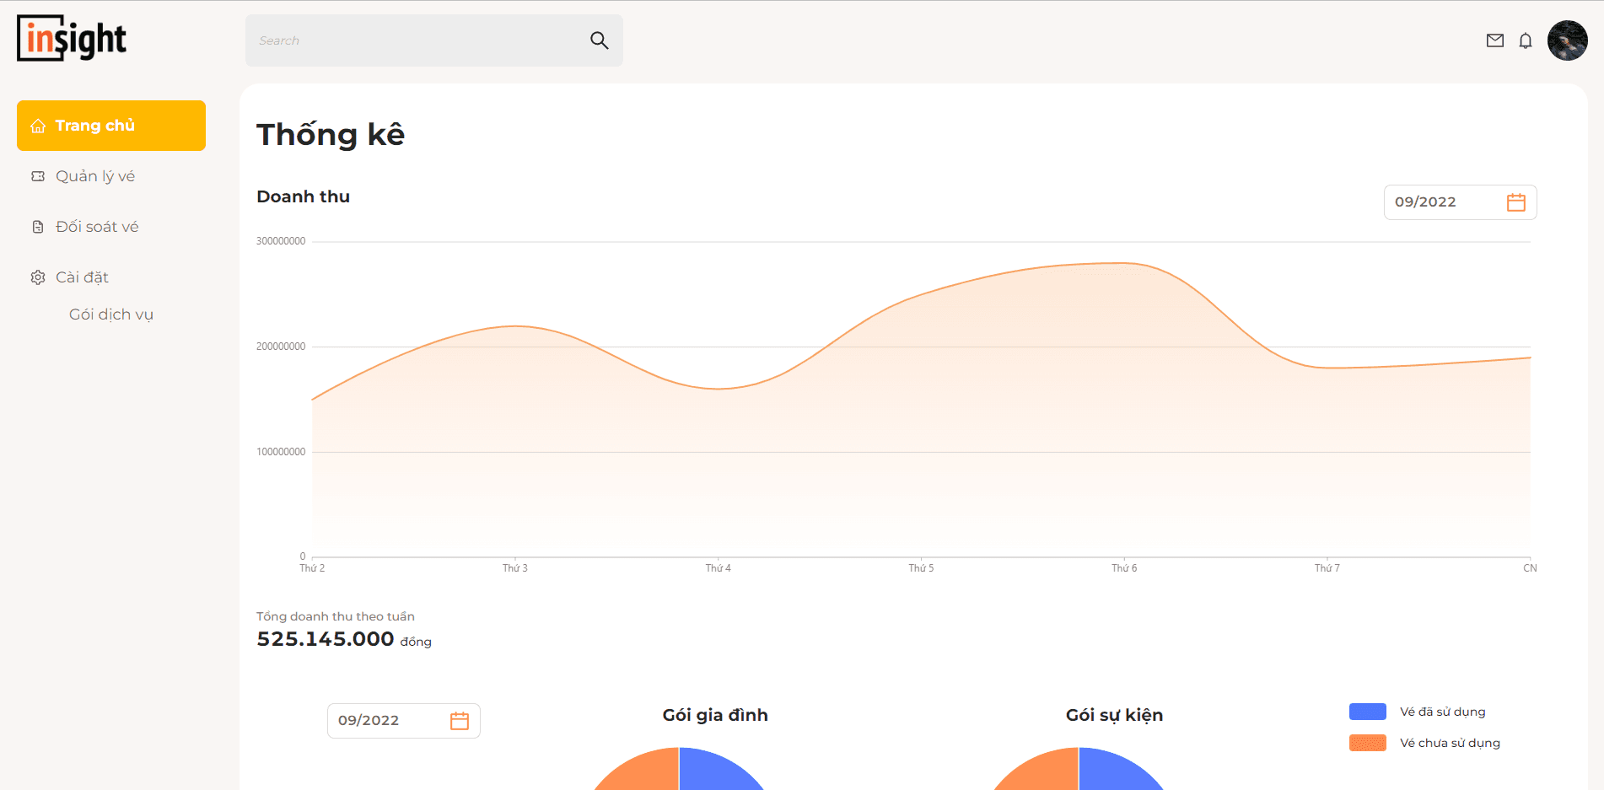Click the Thống kê heading
Viewport: 1604px width, 790px height.
331,135
